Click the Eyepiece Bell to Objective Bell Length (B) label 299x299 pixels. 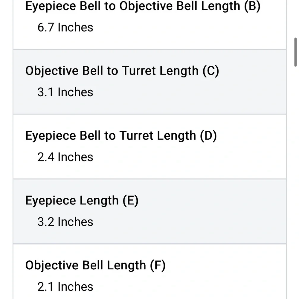pyautogui.click(x=143, y=6)
